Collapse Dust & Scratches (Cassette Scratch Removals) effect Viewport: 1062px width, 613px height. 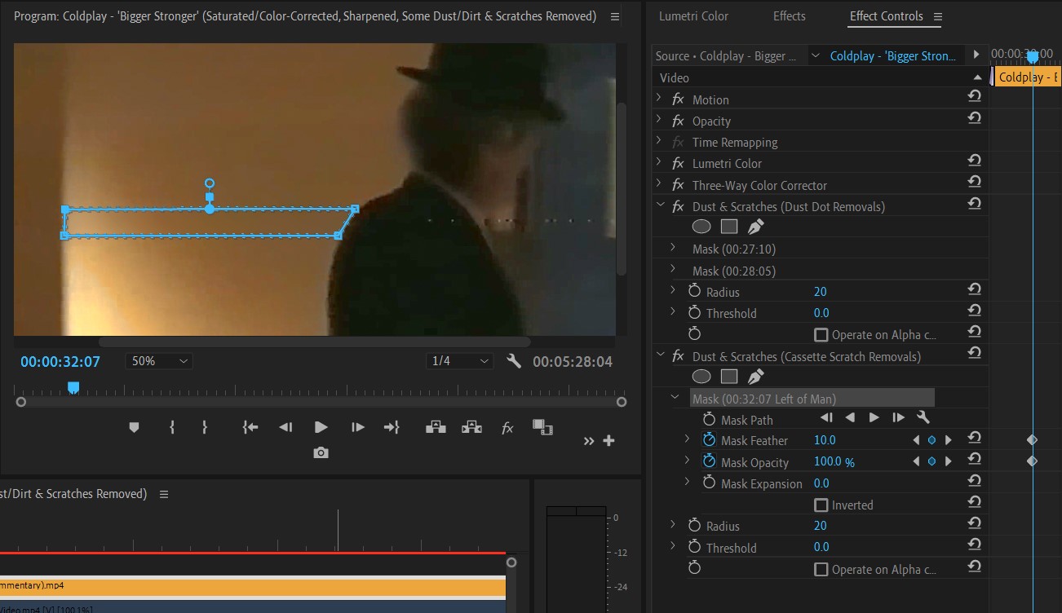point(660,356)
